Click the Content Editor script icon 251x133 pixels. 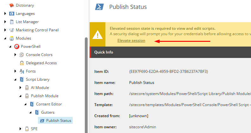[x=32, y=104]
